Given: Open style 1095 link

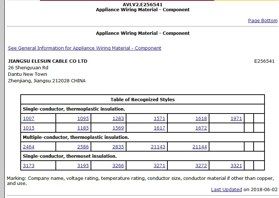Looking at the screenshot, I should [x=83, y=119].
